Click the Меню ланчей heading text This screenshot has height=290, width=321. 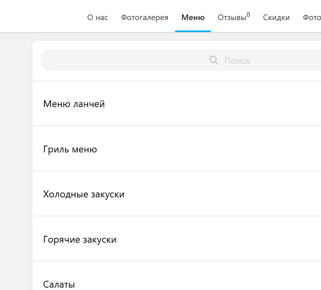tap(74, 104)
